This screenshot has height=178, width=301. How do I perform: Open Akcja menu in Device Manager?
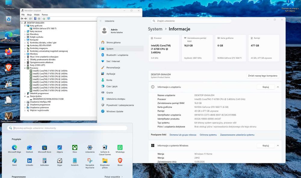29,14
